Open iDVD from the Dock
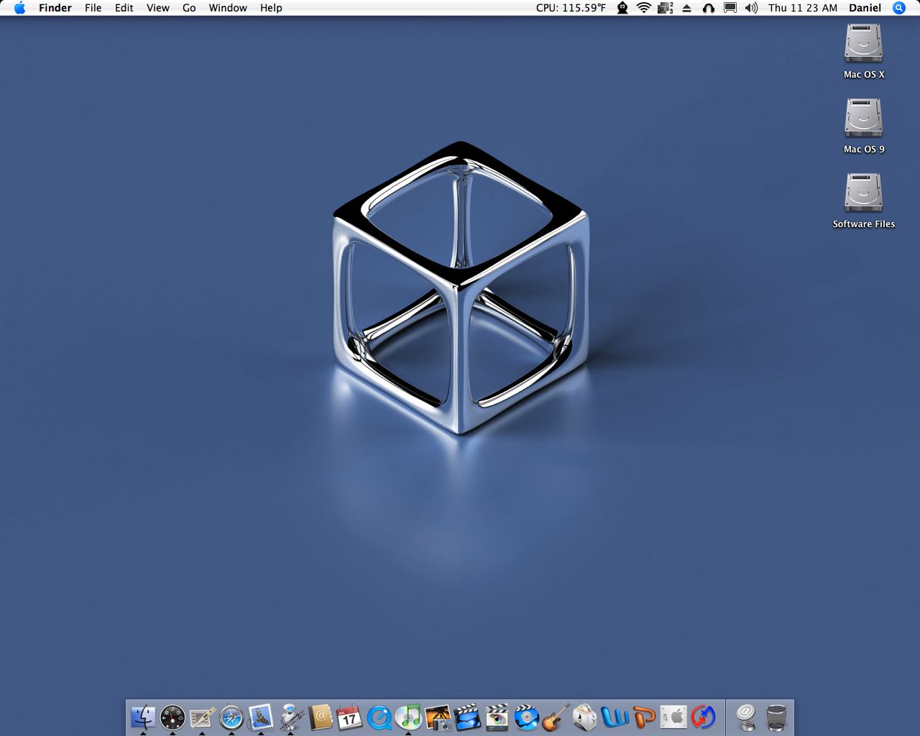Screen dimensions: 920x736 click(x=526, y=717)
